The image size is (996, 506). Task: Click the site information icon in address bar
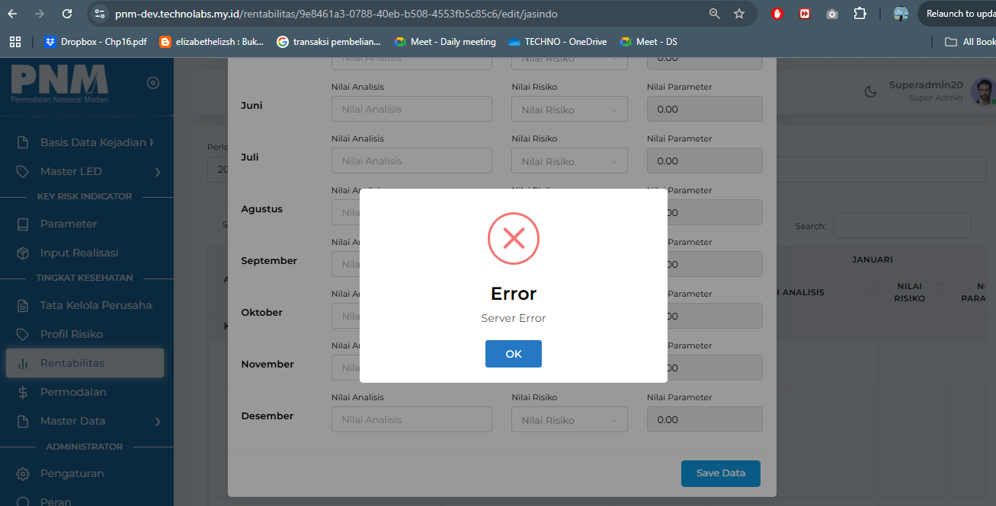click(x=100, y=14)
